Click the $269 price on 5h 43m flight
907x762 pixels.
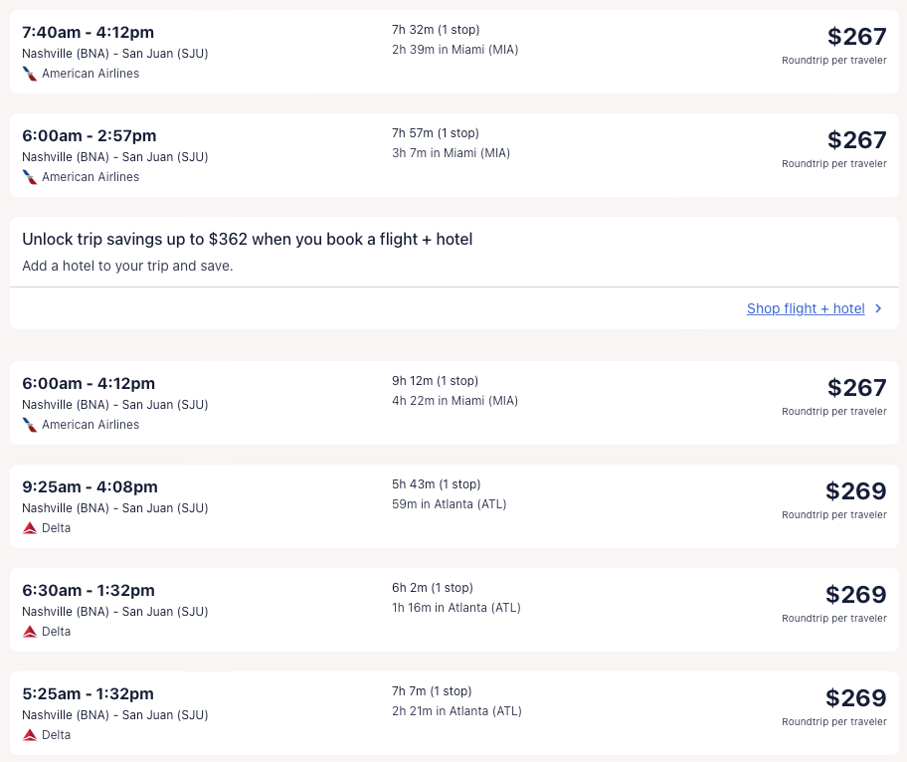click(x=855, y=491)
